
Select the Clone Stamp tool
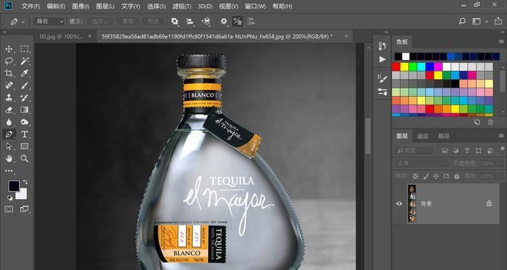pos(9,97)
